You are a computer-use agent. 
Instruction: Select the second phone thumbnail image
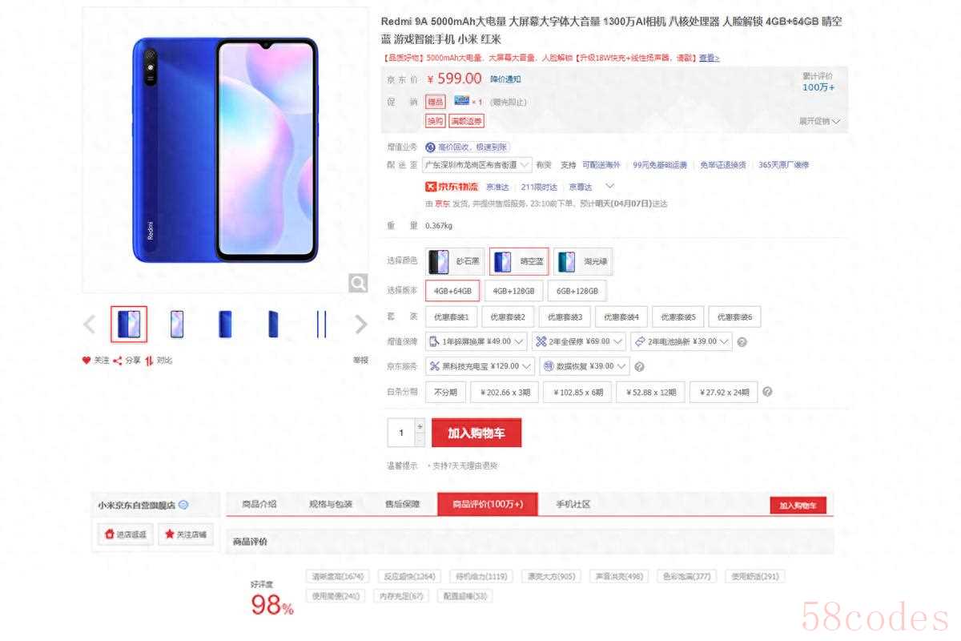pos(177,324)
